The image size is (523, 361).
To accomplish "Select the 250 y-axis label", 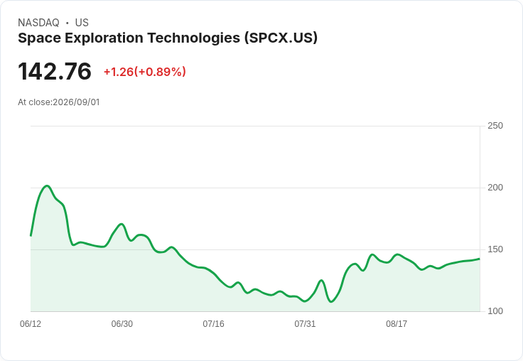I will click(495, 126).
